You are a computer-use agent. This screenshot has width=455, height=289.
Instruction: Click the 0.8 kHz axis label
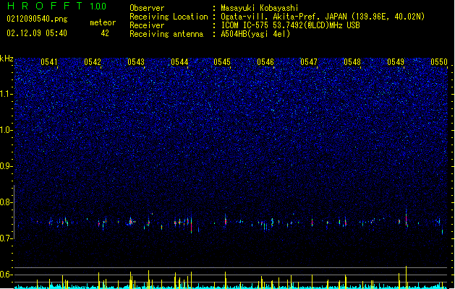point(6,202)
